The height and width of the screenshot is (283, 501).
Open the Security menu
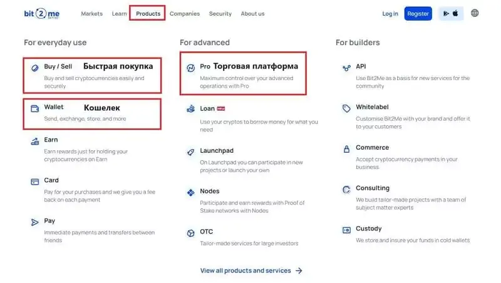point(220,14)
